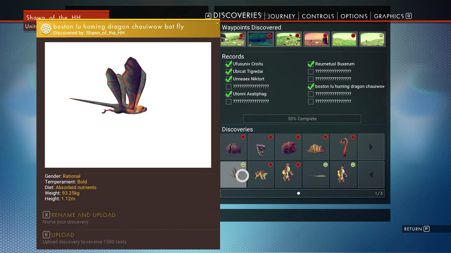Open the Graphics tab

point(389,16)
